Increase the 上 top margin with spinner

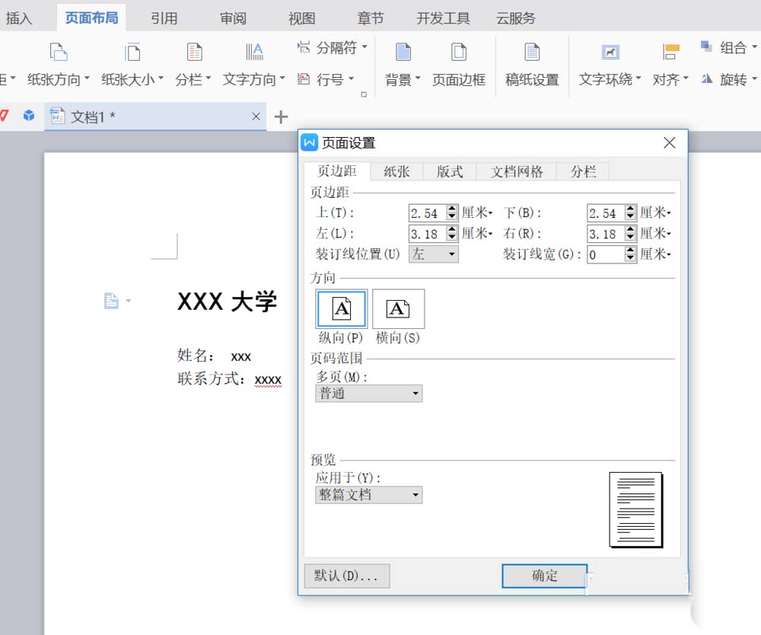452,209
